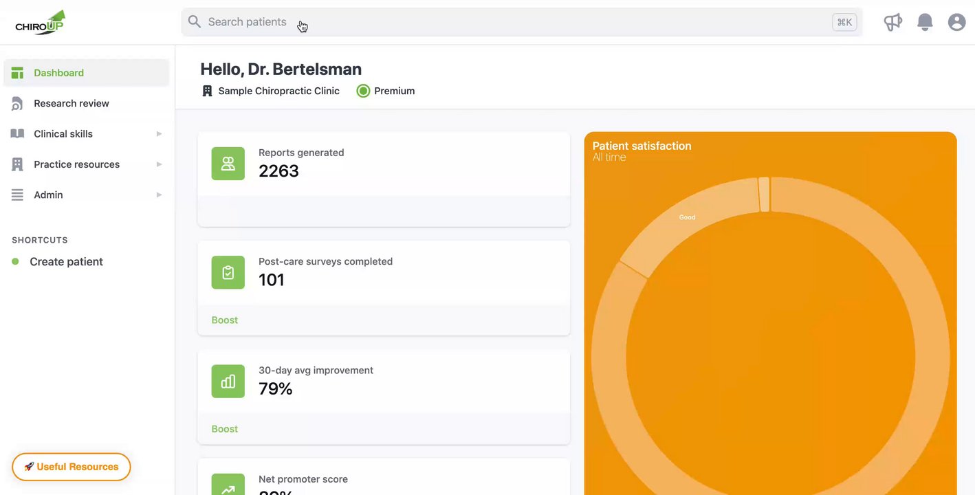Expand the Practice resources submenu

(159, 164)
